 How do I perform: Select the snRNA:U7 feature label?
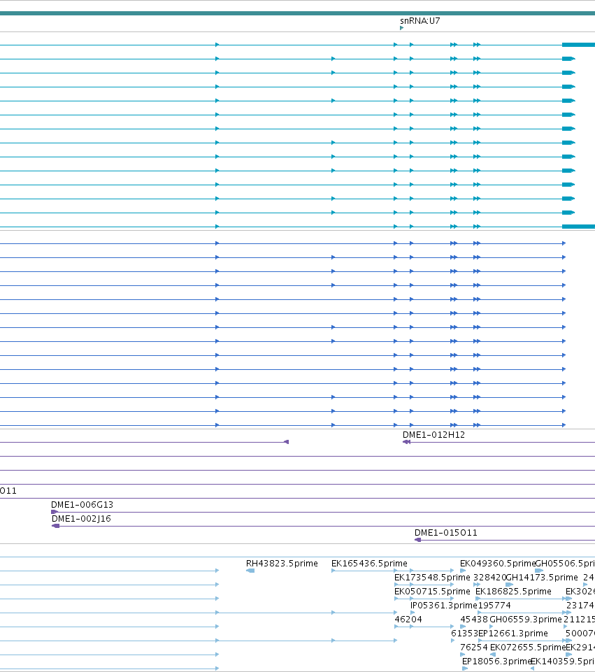pos(420,20)
